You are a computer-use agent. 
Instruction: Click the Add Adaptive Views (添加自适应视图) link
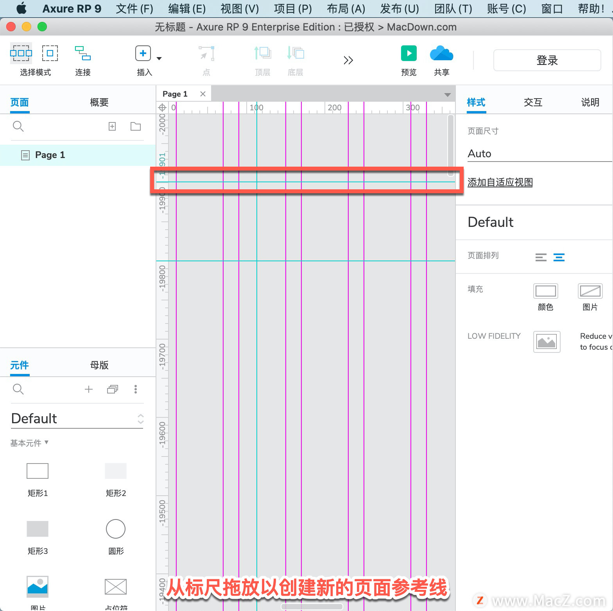(500, 182)
